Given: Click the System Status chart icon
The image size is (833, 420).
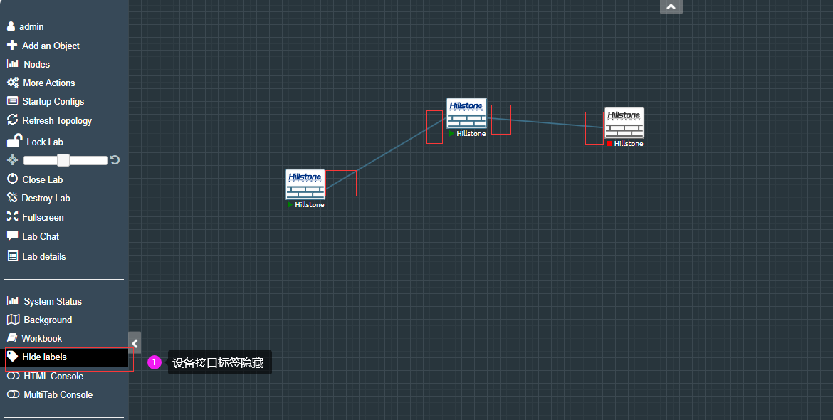Looking at the screenshot, I should (13, 301).
